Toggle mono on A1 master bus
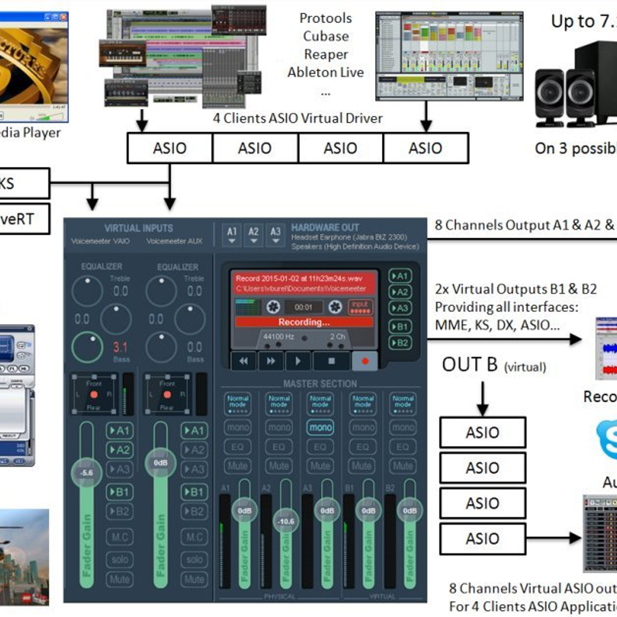Image resolution: width=617 pixels, height=617 pixels. [238, 427]
